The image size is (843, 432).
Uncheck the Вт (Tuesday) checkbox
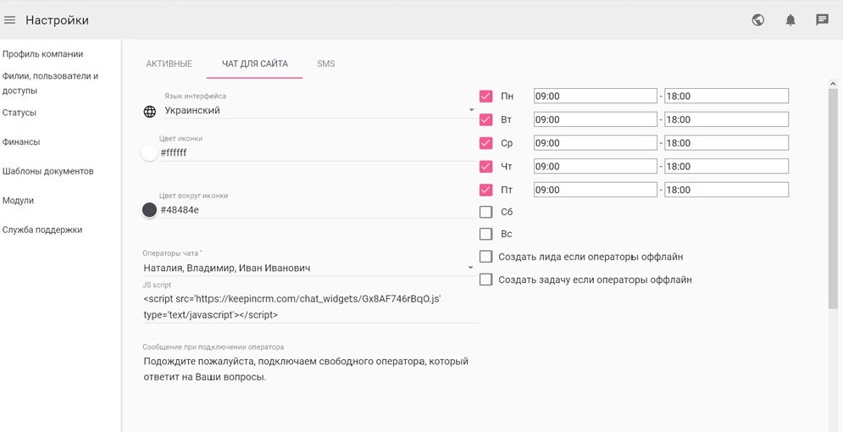485,119
